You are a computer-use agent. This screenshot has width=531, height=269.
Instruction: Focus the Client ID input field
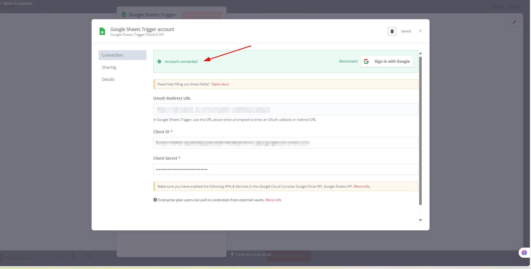[x=286, y=143]
